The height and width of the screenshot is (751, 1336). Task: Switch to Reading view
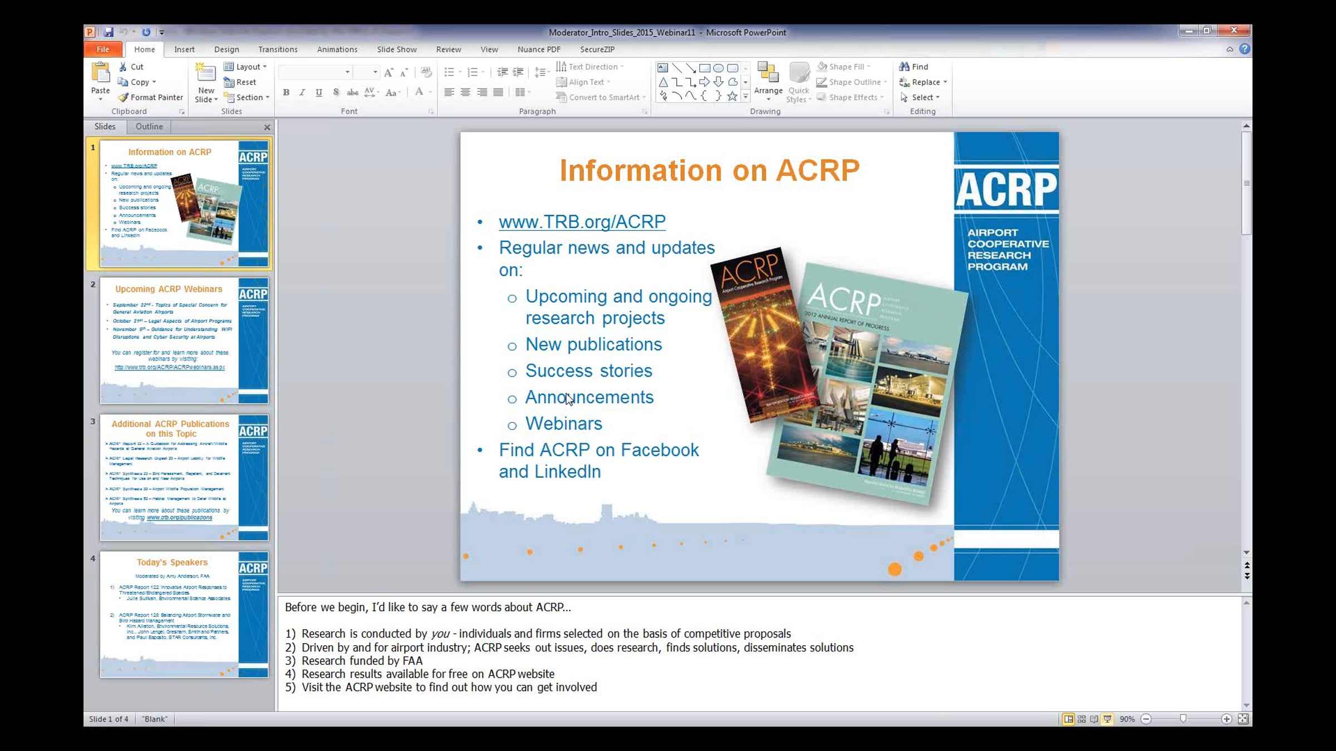(x=1094, y=719)
